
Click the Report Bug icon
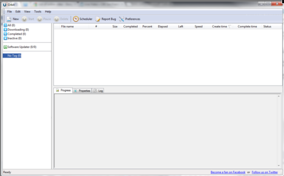[98, 19]
